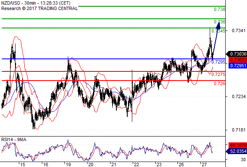Image resolution: width=247 pixels, height=167 pixels.
Task: Click the 0.7181 price axis label
Action: point(239,130)
